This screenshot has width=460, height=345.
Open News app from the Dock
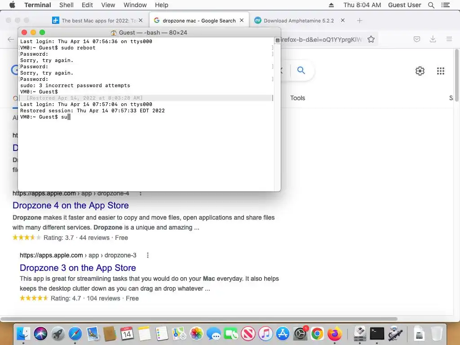tap(248, 334)
